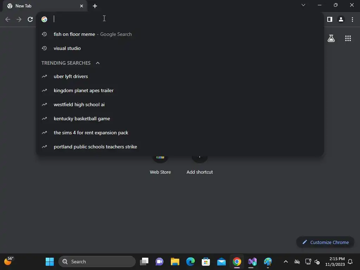
Task: Launch Microsoft Edge from taskbar
Action: pyautogui.click(x=190, y=262)
